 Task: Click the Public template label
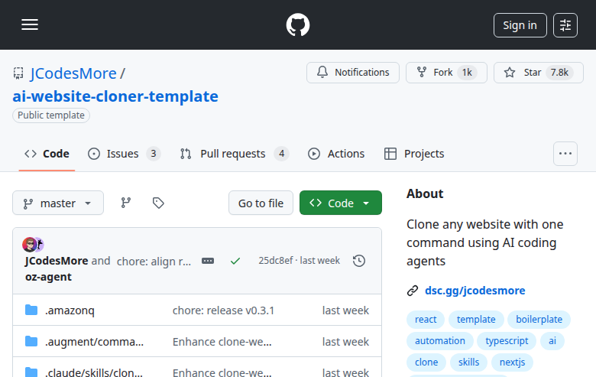pos(51,115)
